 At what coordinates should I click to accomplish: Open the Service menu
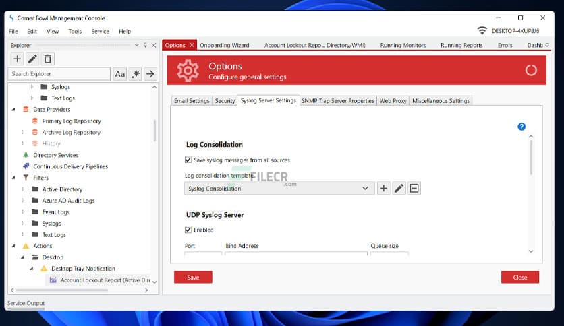[100, 31]
